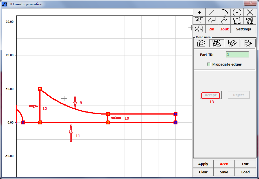This screenshot has width=259, height=179.
Task: Click Zin to zoom in
Action: [x=212, y=29]
